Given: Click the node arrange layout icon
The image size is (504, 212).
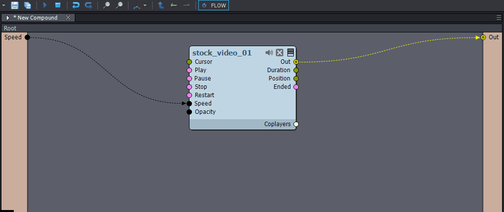Looking at the screenshot, I should pyautogui.click(x=137, y=5).
